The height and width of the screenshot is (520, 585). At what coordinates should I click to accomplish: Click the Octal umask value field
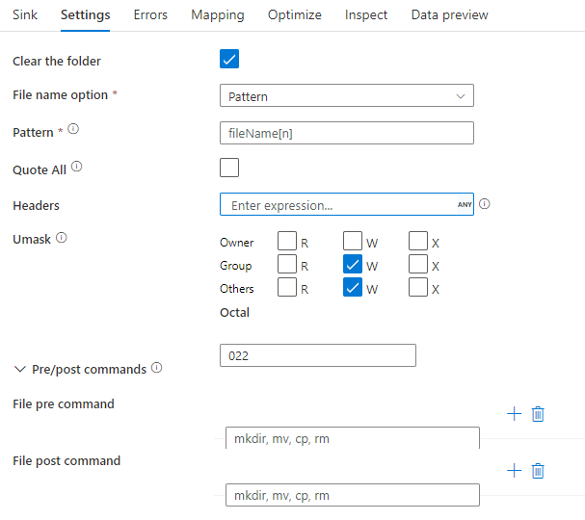tap(318, 355)
